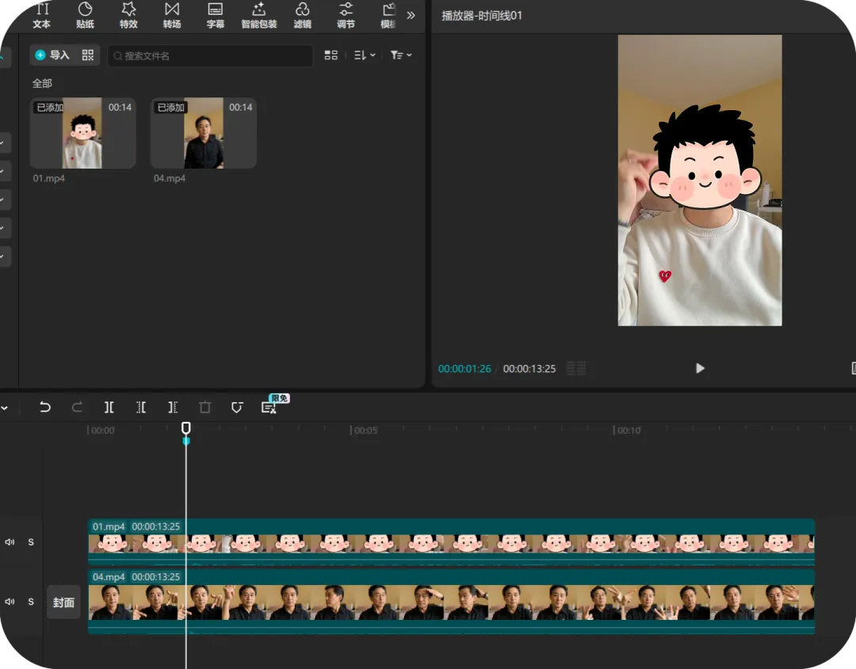Click the QR code icon beside 导入
This screenshot has height=669, width=856.
pos(88,55)
